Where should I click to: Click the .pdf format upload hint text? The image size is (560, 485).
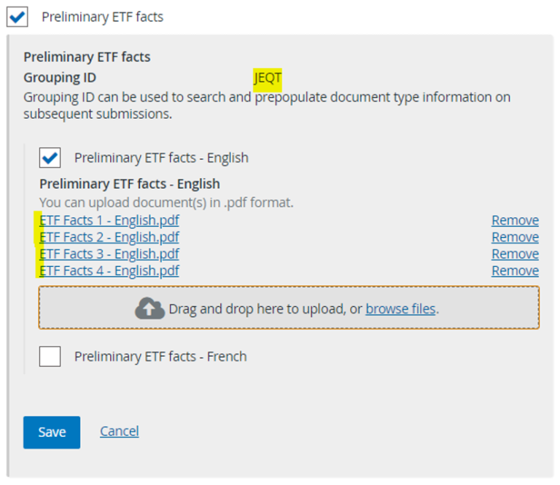pos(166,203)
